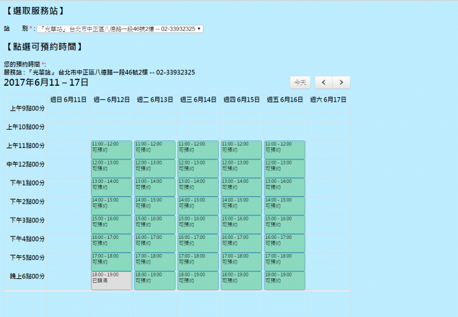Image resolution: width=458 pixels, height=317 pixels.
Task: Click the 2017年6月11 – 17日 date range title
Action: 46,83
